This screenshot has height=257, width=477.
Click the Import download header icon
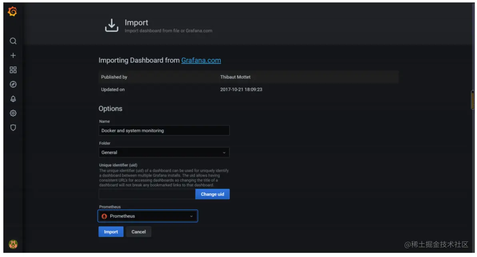click(x=112, y=25)
